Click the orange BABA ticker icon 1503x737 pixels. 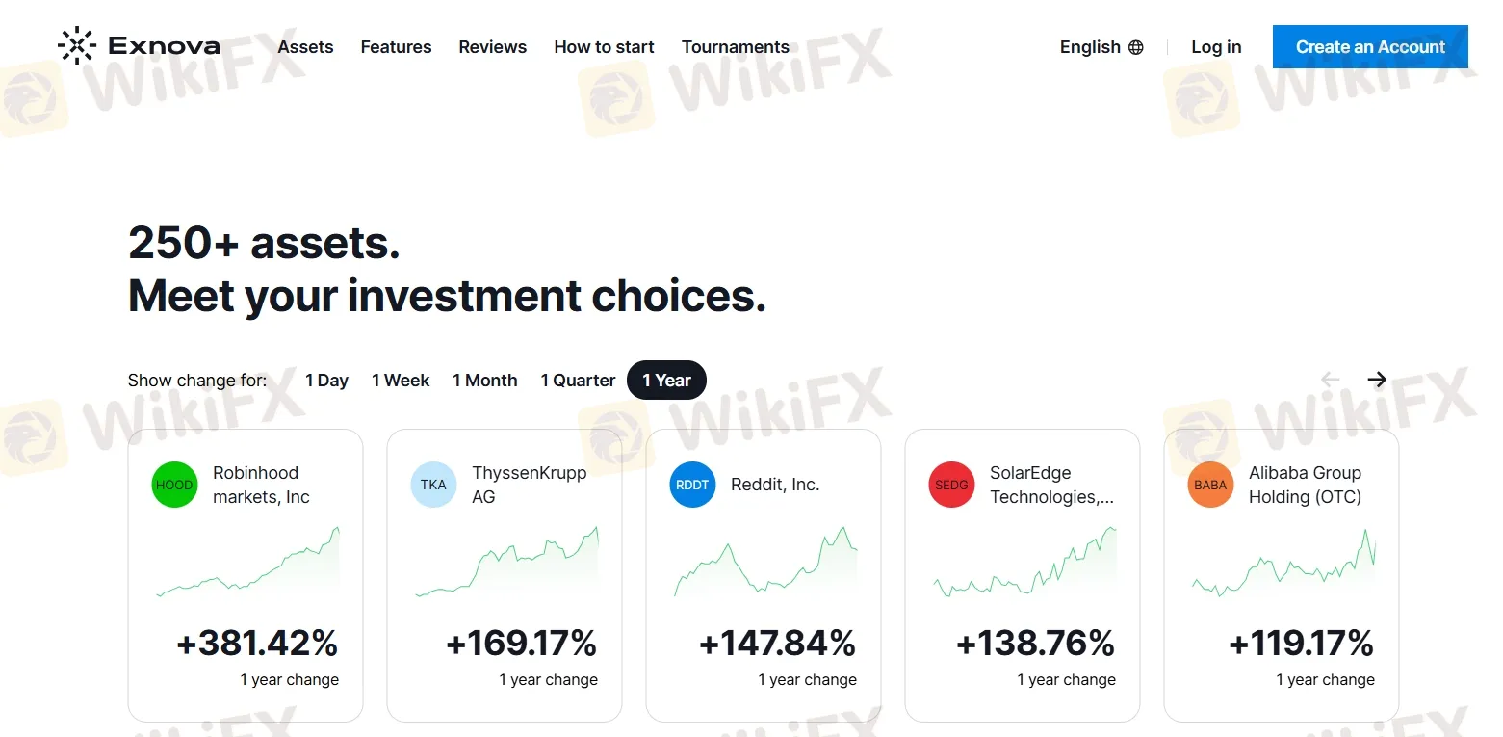(1210, 485)
